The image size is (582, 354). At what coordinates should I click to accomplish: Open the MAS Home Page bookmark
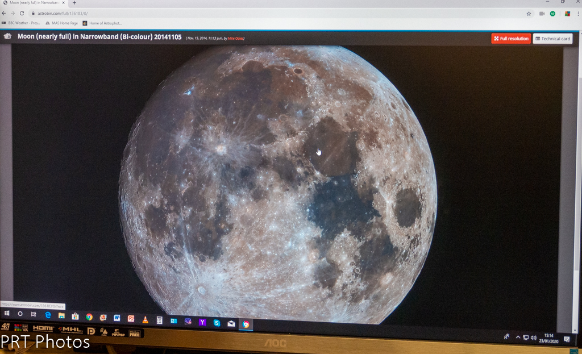tap(62, 23)
